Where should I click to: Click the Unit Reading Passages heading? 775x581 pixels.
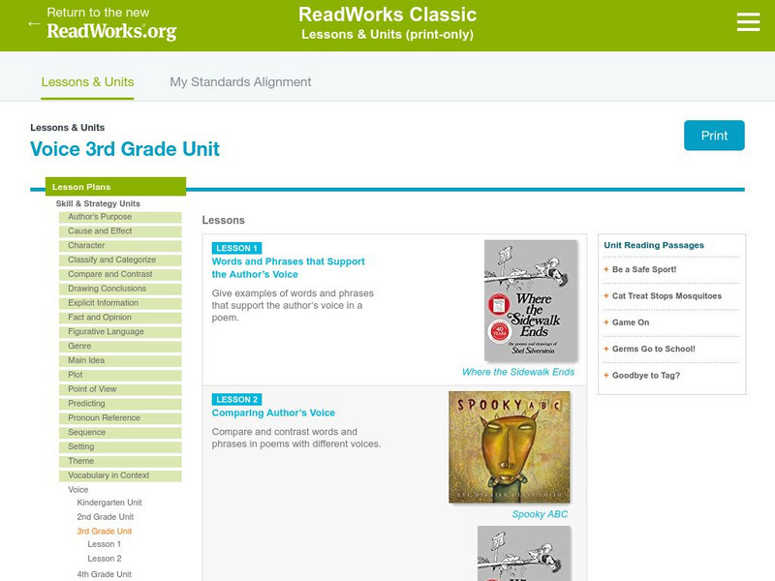(x=654, y=245)
